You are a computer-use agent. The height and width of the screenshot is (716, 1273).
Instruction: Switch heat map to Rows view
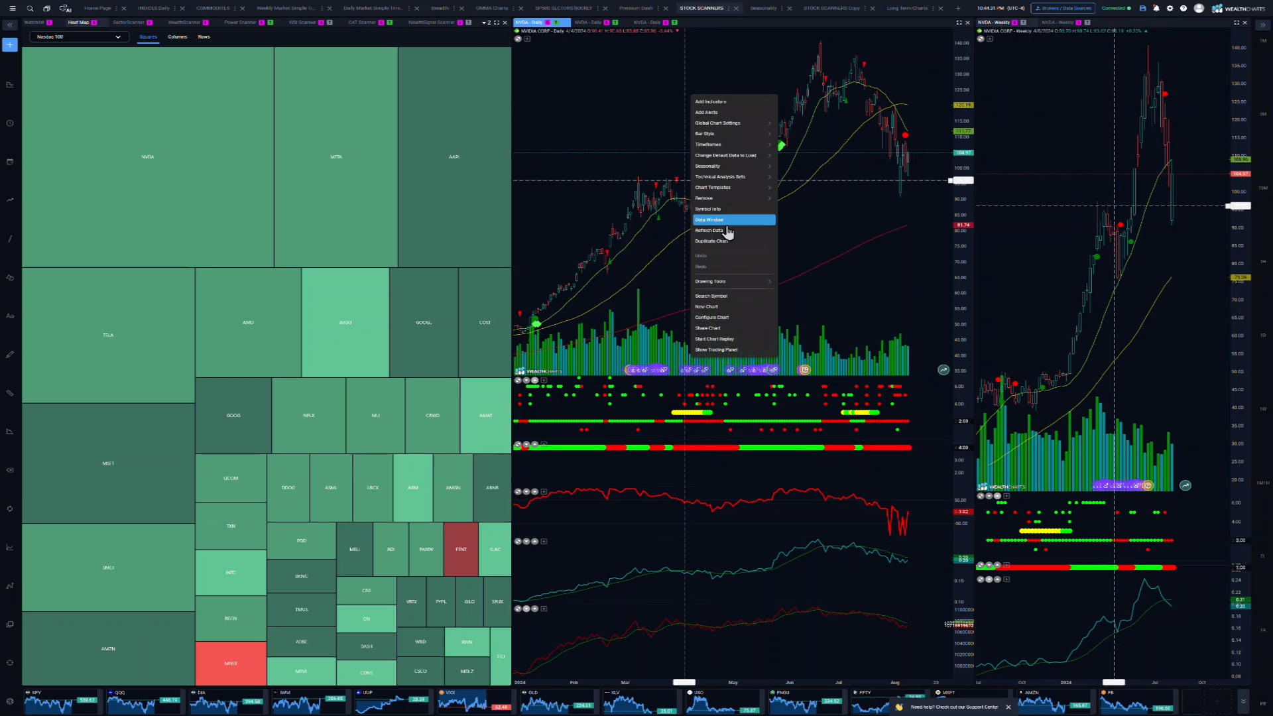[204, 37]
